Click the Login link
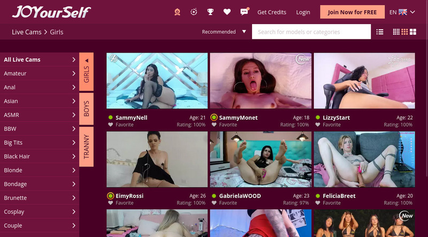 click(303, 12)
